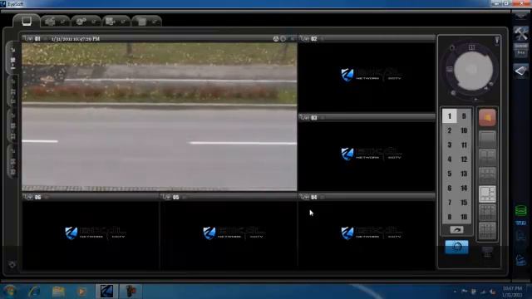The width and height of the screenshot is (532, 299).
Task: Select camera channel 4 on keypad
Action: [x=449, y=159]
